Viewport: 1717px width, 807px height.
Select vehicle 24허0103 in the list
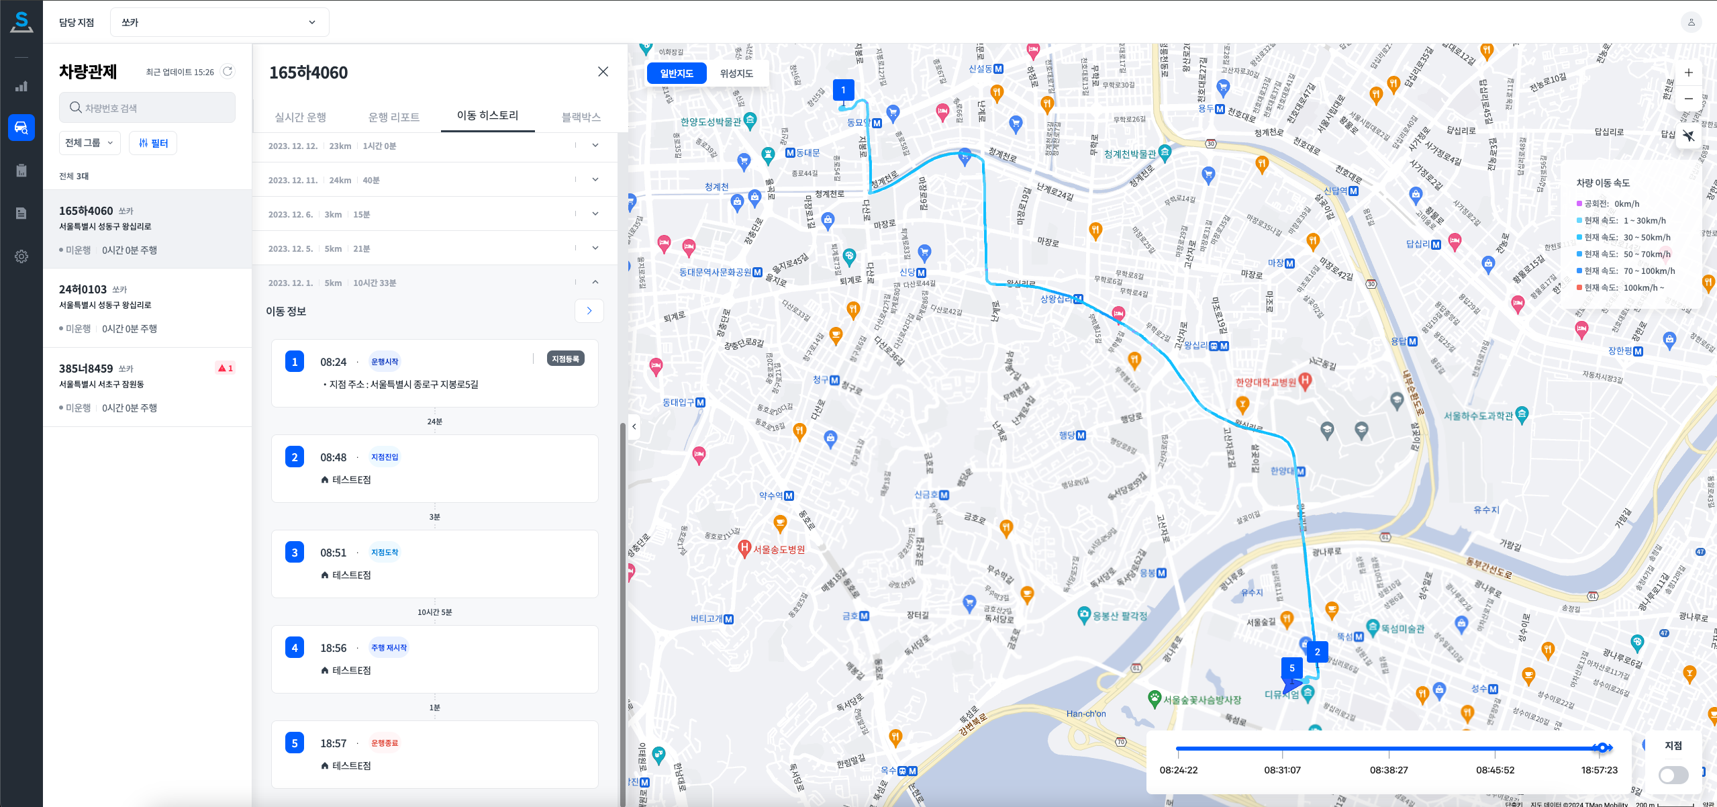(x=148, y=308)
